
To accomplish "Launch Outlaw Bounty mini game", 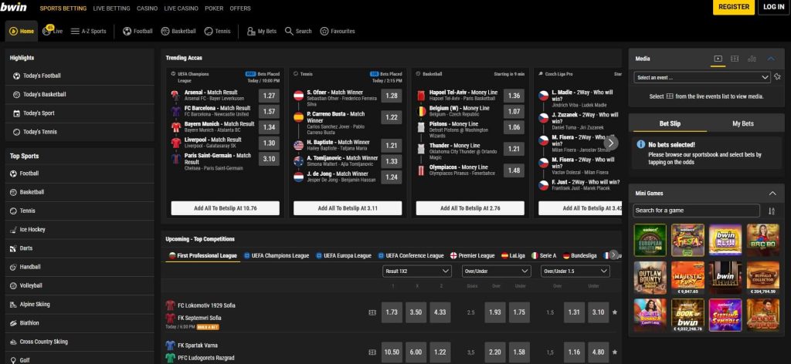I will pos(650,278).
